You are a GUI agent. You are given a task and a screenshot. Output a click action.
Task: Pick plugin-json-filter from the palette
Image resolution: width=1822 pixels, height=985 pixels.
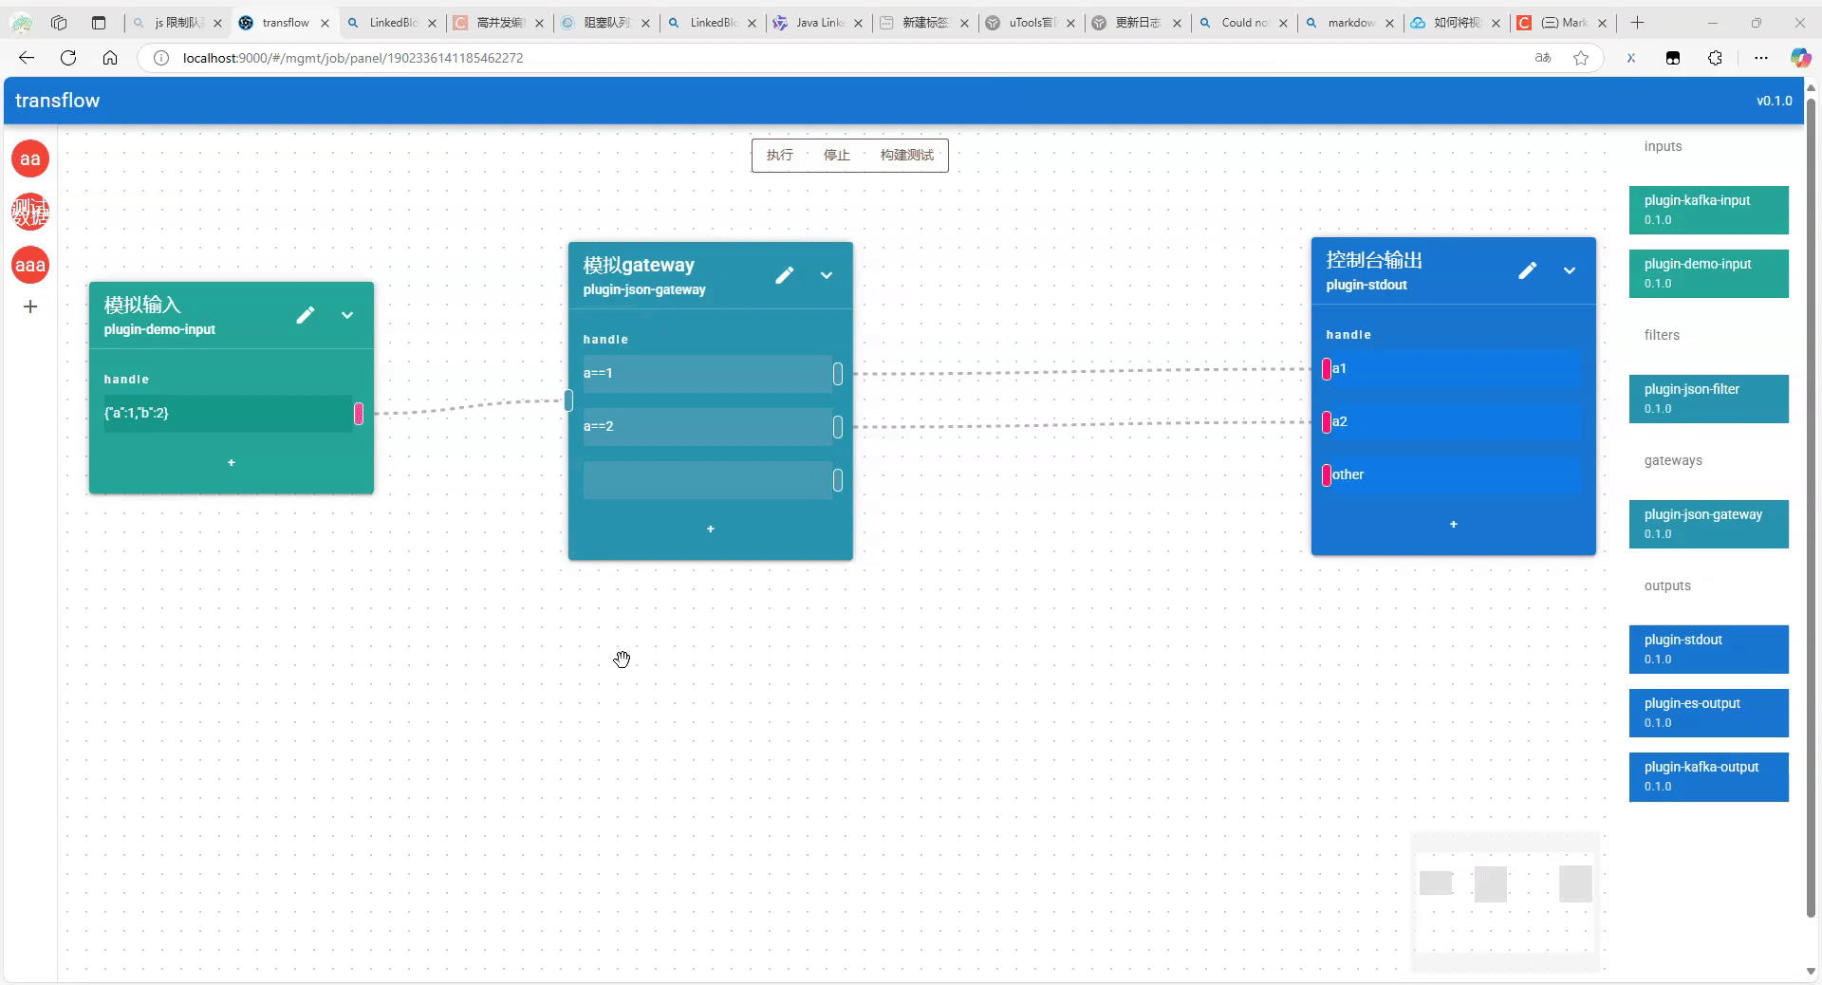tap(1708, 399)
